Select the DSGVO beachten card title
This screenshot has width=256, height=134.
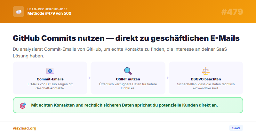pyautogui.click(x=206, y=79)
